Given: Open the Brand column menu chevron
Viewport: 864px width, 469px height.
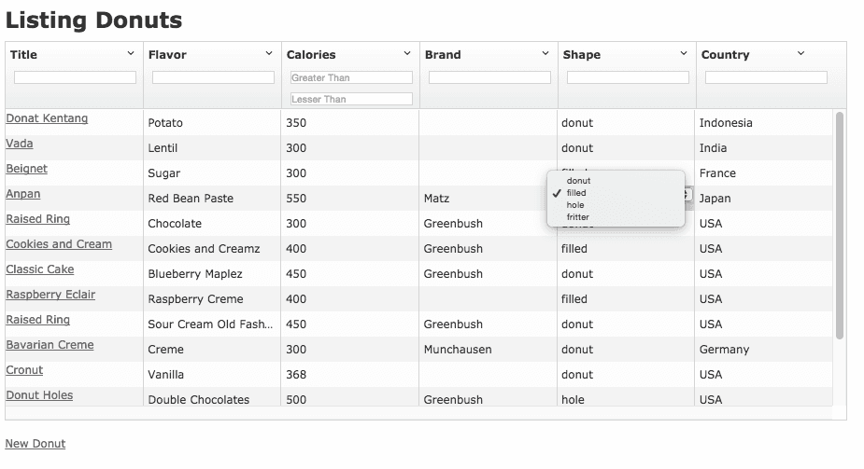Looking at the screenshot, I should click(x=545, y=53).
